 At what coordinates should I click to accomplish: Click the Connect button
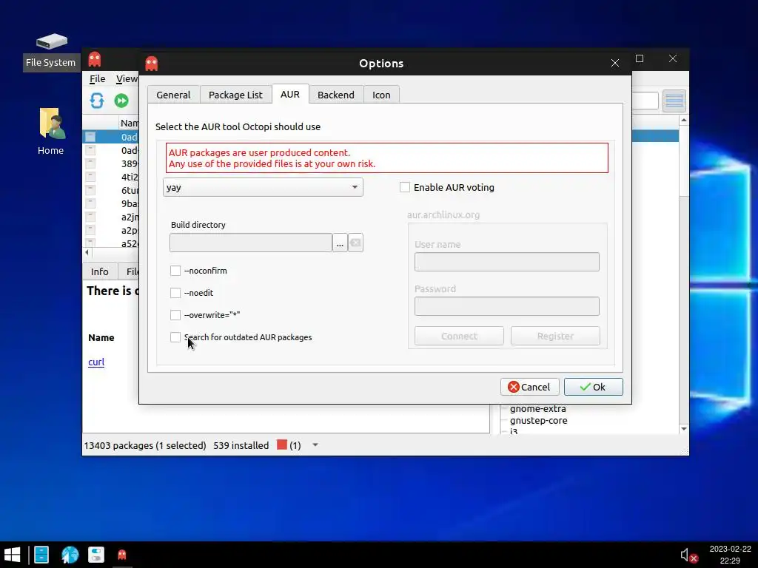459,337
